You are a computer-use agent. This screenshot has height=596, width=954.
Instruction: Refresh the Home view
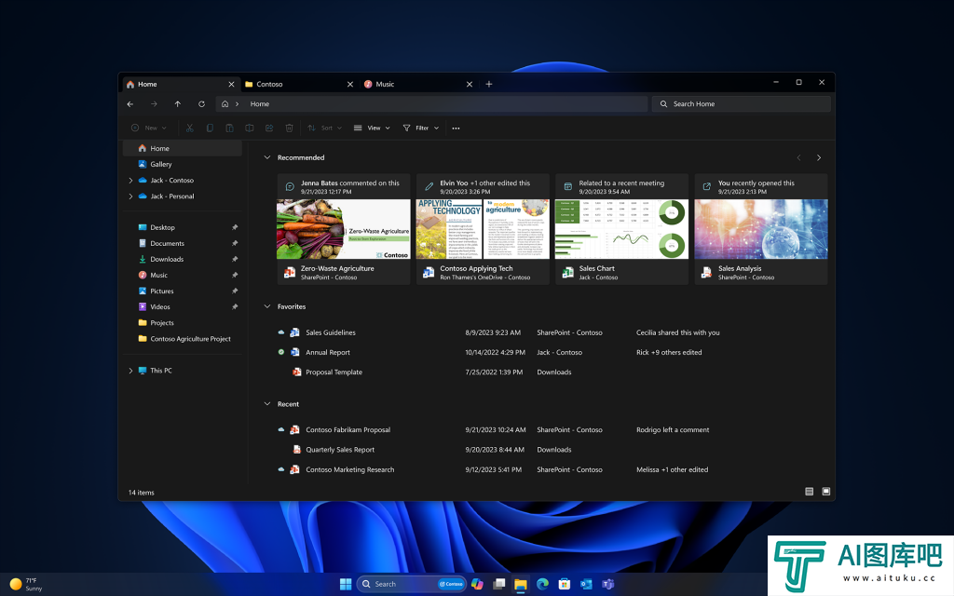click(201, 104)
